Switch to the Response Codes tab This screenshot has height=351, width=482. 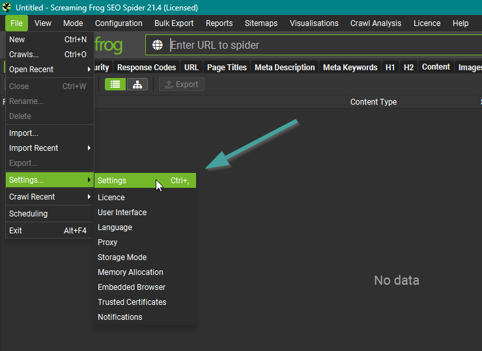[147, 68]
